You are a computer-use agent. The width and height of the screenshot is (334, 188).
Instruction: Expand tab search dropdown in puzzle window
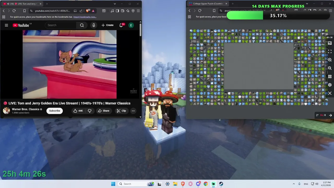(307, 4)
